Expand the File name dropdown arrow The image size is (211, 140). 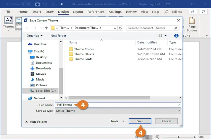[x=179, y=105]
